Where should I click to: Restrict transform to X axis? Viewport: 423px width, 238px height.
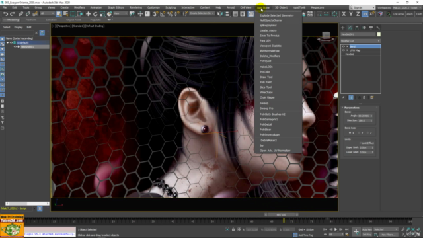point(344,14)
